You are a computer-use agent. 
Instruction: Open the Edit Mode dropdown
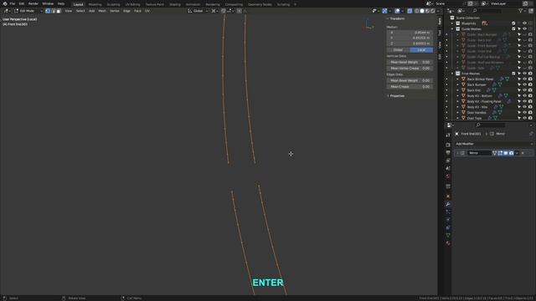(28, 11)
